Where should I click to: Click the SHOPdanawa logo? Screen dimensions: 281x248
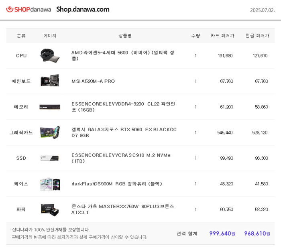pyautogui.click(x=29, y=9)
